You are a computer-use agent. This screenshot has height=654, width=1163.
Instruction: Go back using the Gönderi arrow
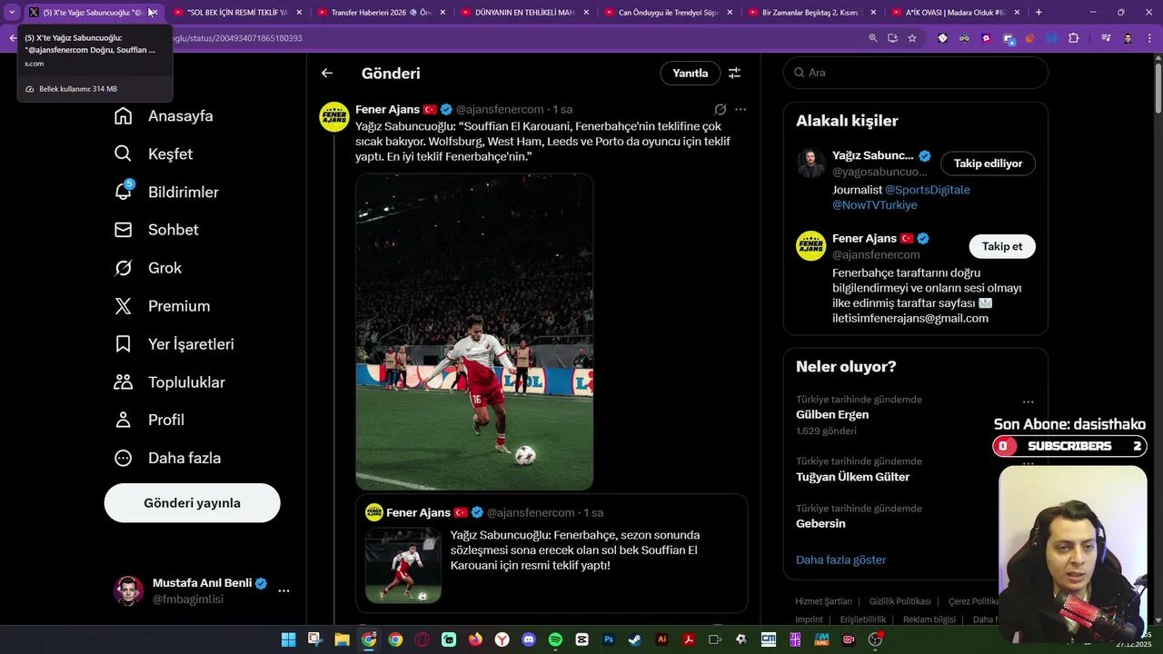pos(327,74)
